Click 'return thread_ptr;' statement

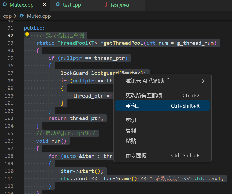pyautogui.click(x=76, y=118)
